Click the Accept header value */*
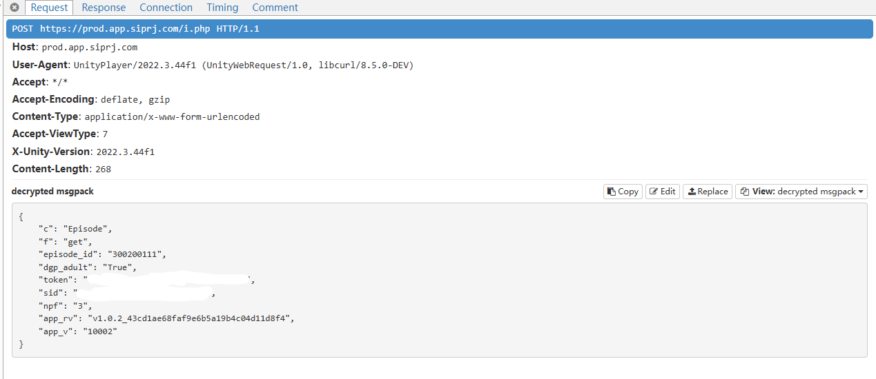 (x=60, y=82)
